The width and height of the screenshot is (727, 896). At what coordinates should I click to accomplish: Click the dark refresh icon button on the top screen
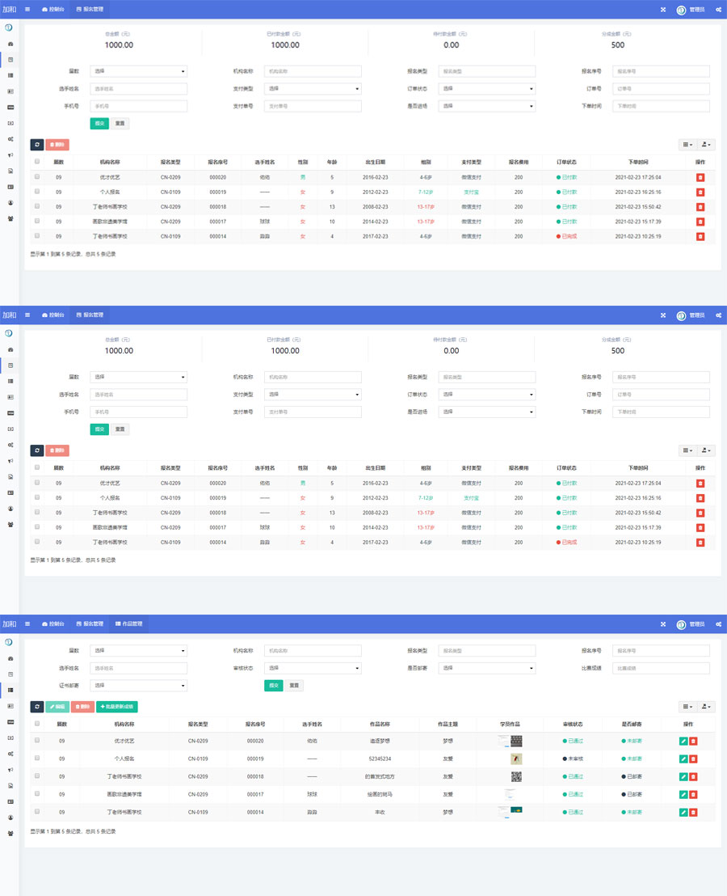[37, 145]
